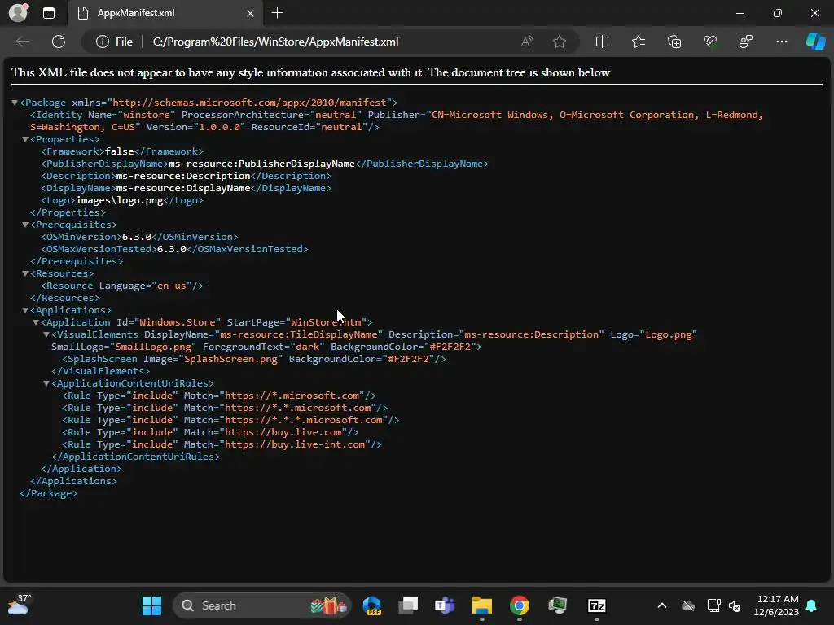The height and width of the screenshot is (625, 834).
Task: Click the schemas.microsoft.com manifest namespace text
Action: point(249,103)
